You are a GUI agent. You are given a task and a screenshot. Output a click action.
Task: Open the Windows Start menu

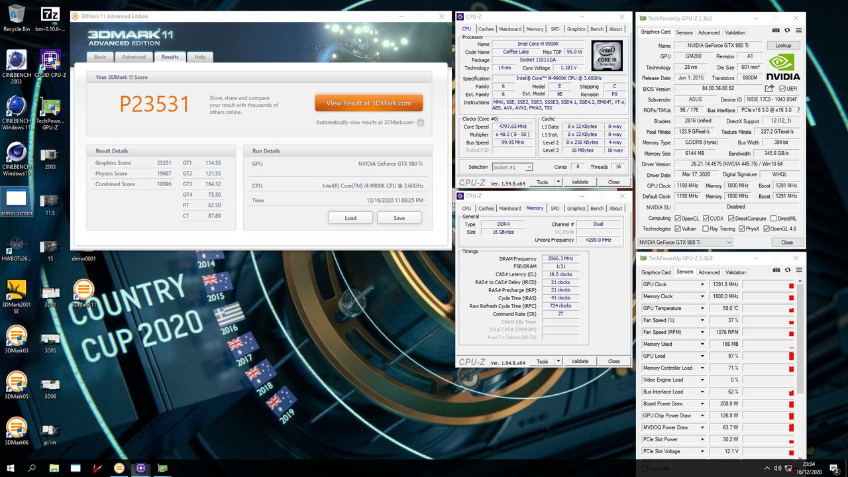click(x=11, y=468)
